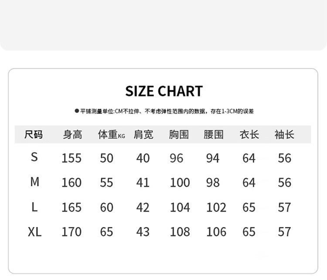
Task: Click the L size row label
Action: pos(34,207)
